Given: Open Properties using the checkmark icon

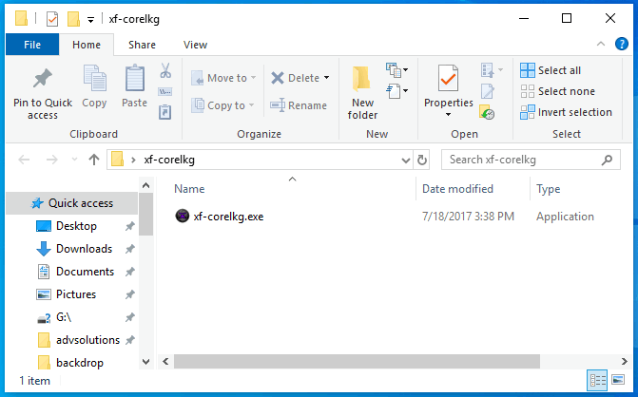Looking at the screenshot, I should click(x=448, y=80).
